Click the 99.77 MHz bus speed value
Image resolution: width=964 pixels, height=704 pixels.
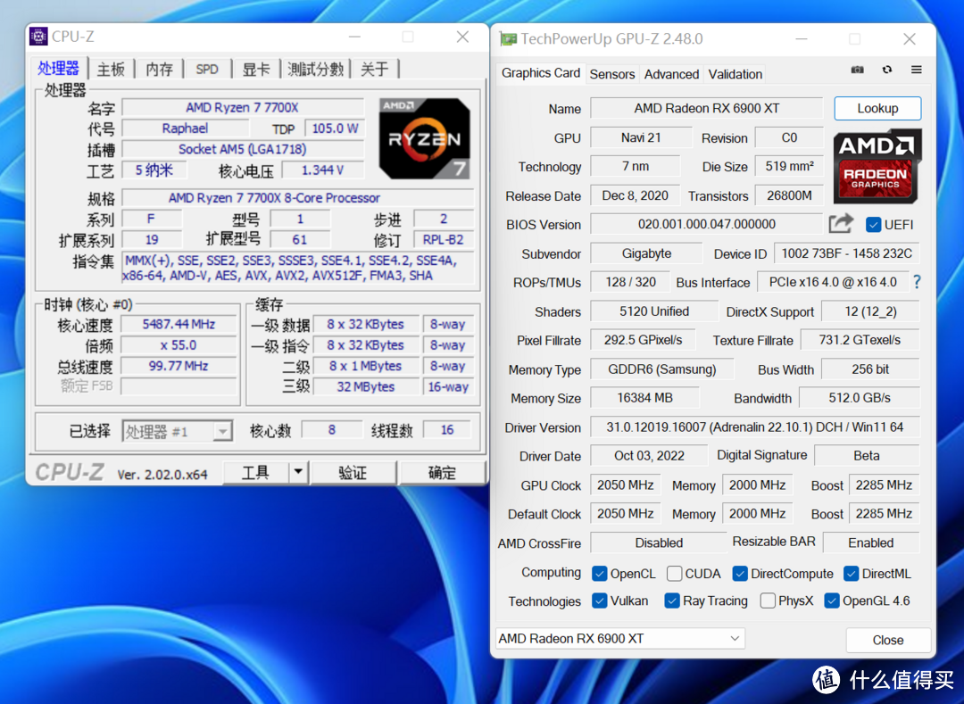pos(179,366)
